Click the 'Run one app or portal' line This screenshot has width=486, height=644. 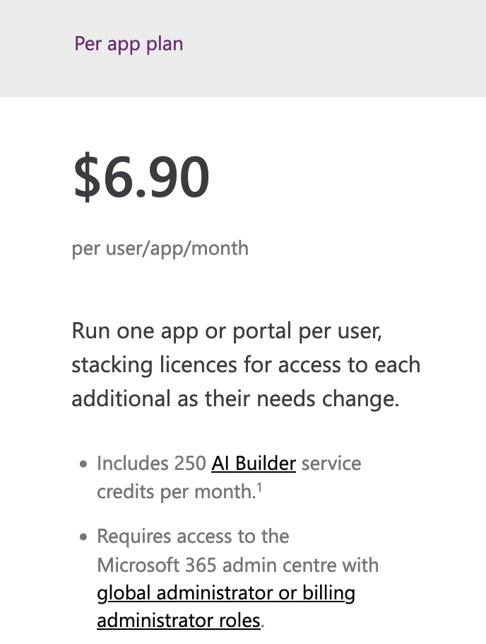tap(227, 331)
